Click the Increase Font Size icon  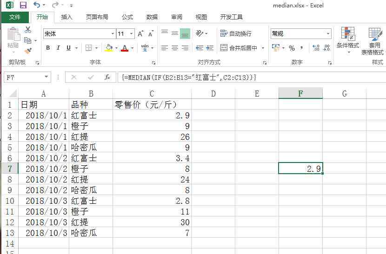coord(140,34)
